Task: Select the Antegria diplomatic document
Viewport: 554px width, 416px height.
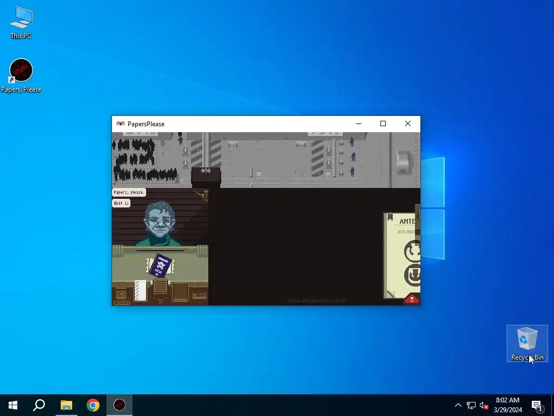Action: click(x=402, y=256)
